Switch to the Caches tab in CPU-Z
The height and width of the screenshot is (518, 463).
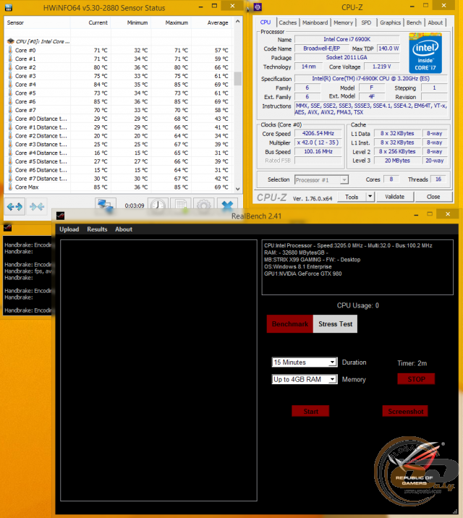pos(288,22)
